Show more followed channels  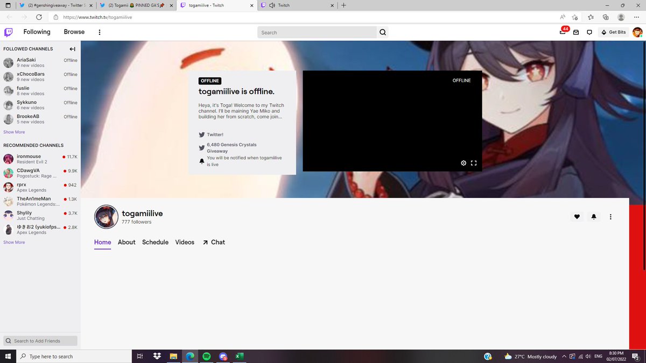coord(14,132)
